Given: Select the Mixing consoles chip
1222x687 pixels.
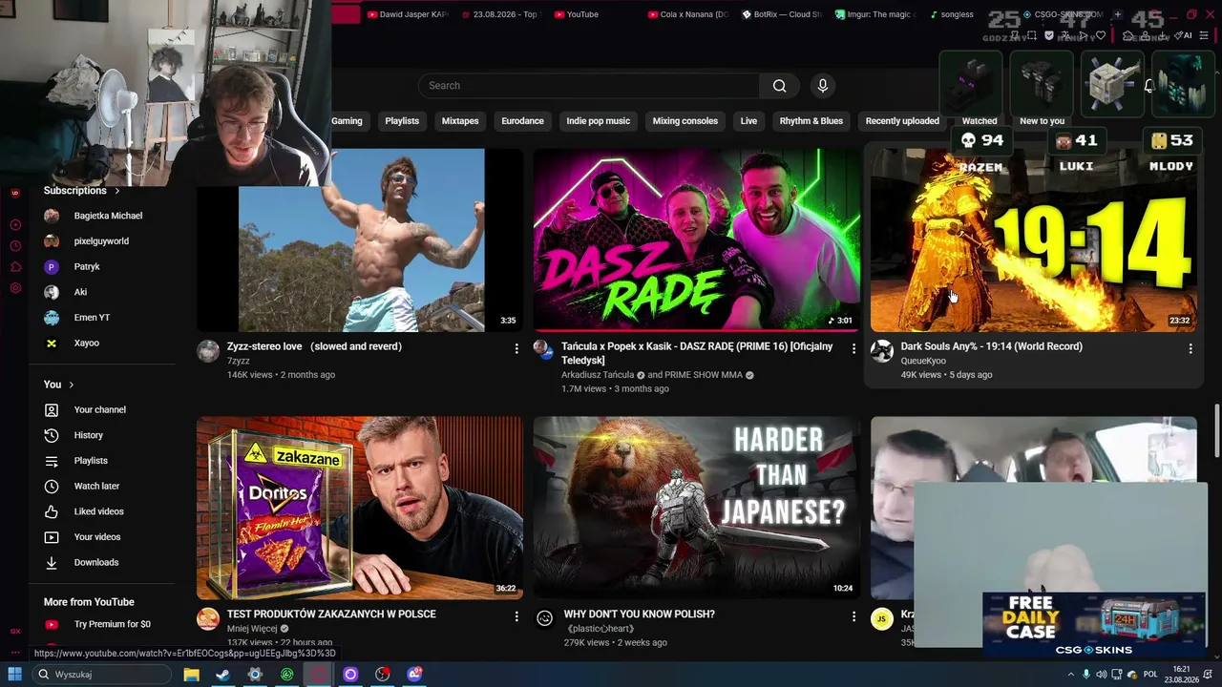Looking at the screenshot, I should pyautogui.click(x=685, y=121).
